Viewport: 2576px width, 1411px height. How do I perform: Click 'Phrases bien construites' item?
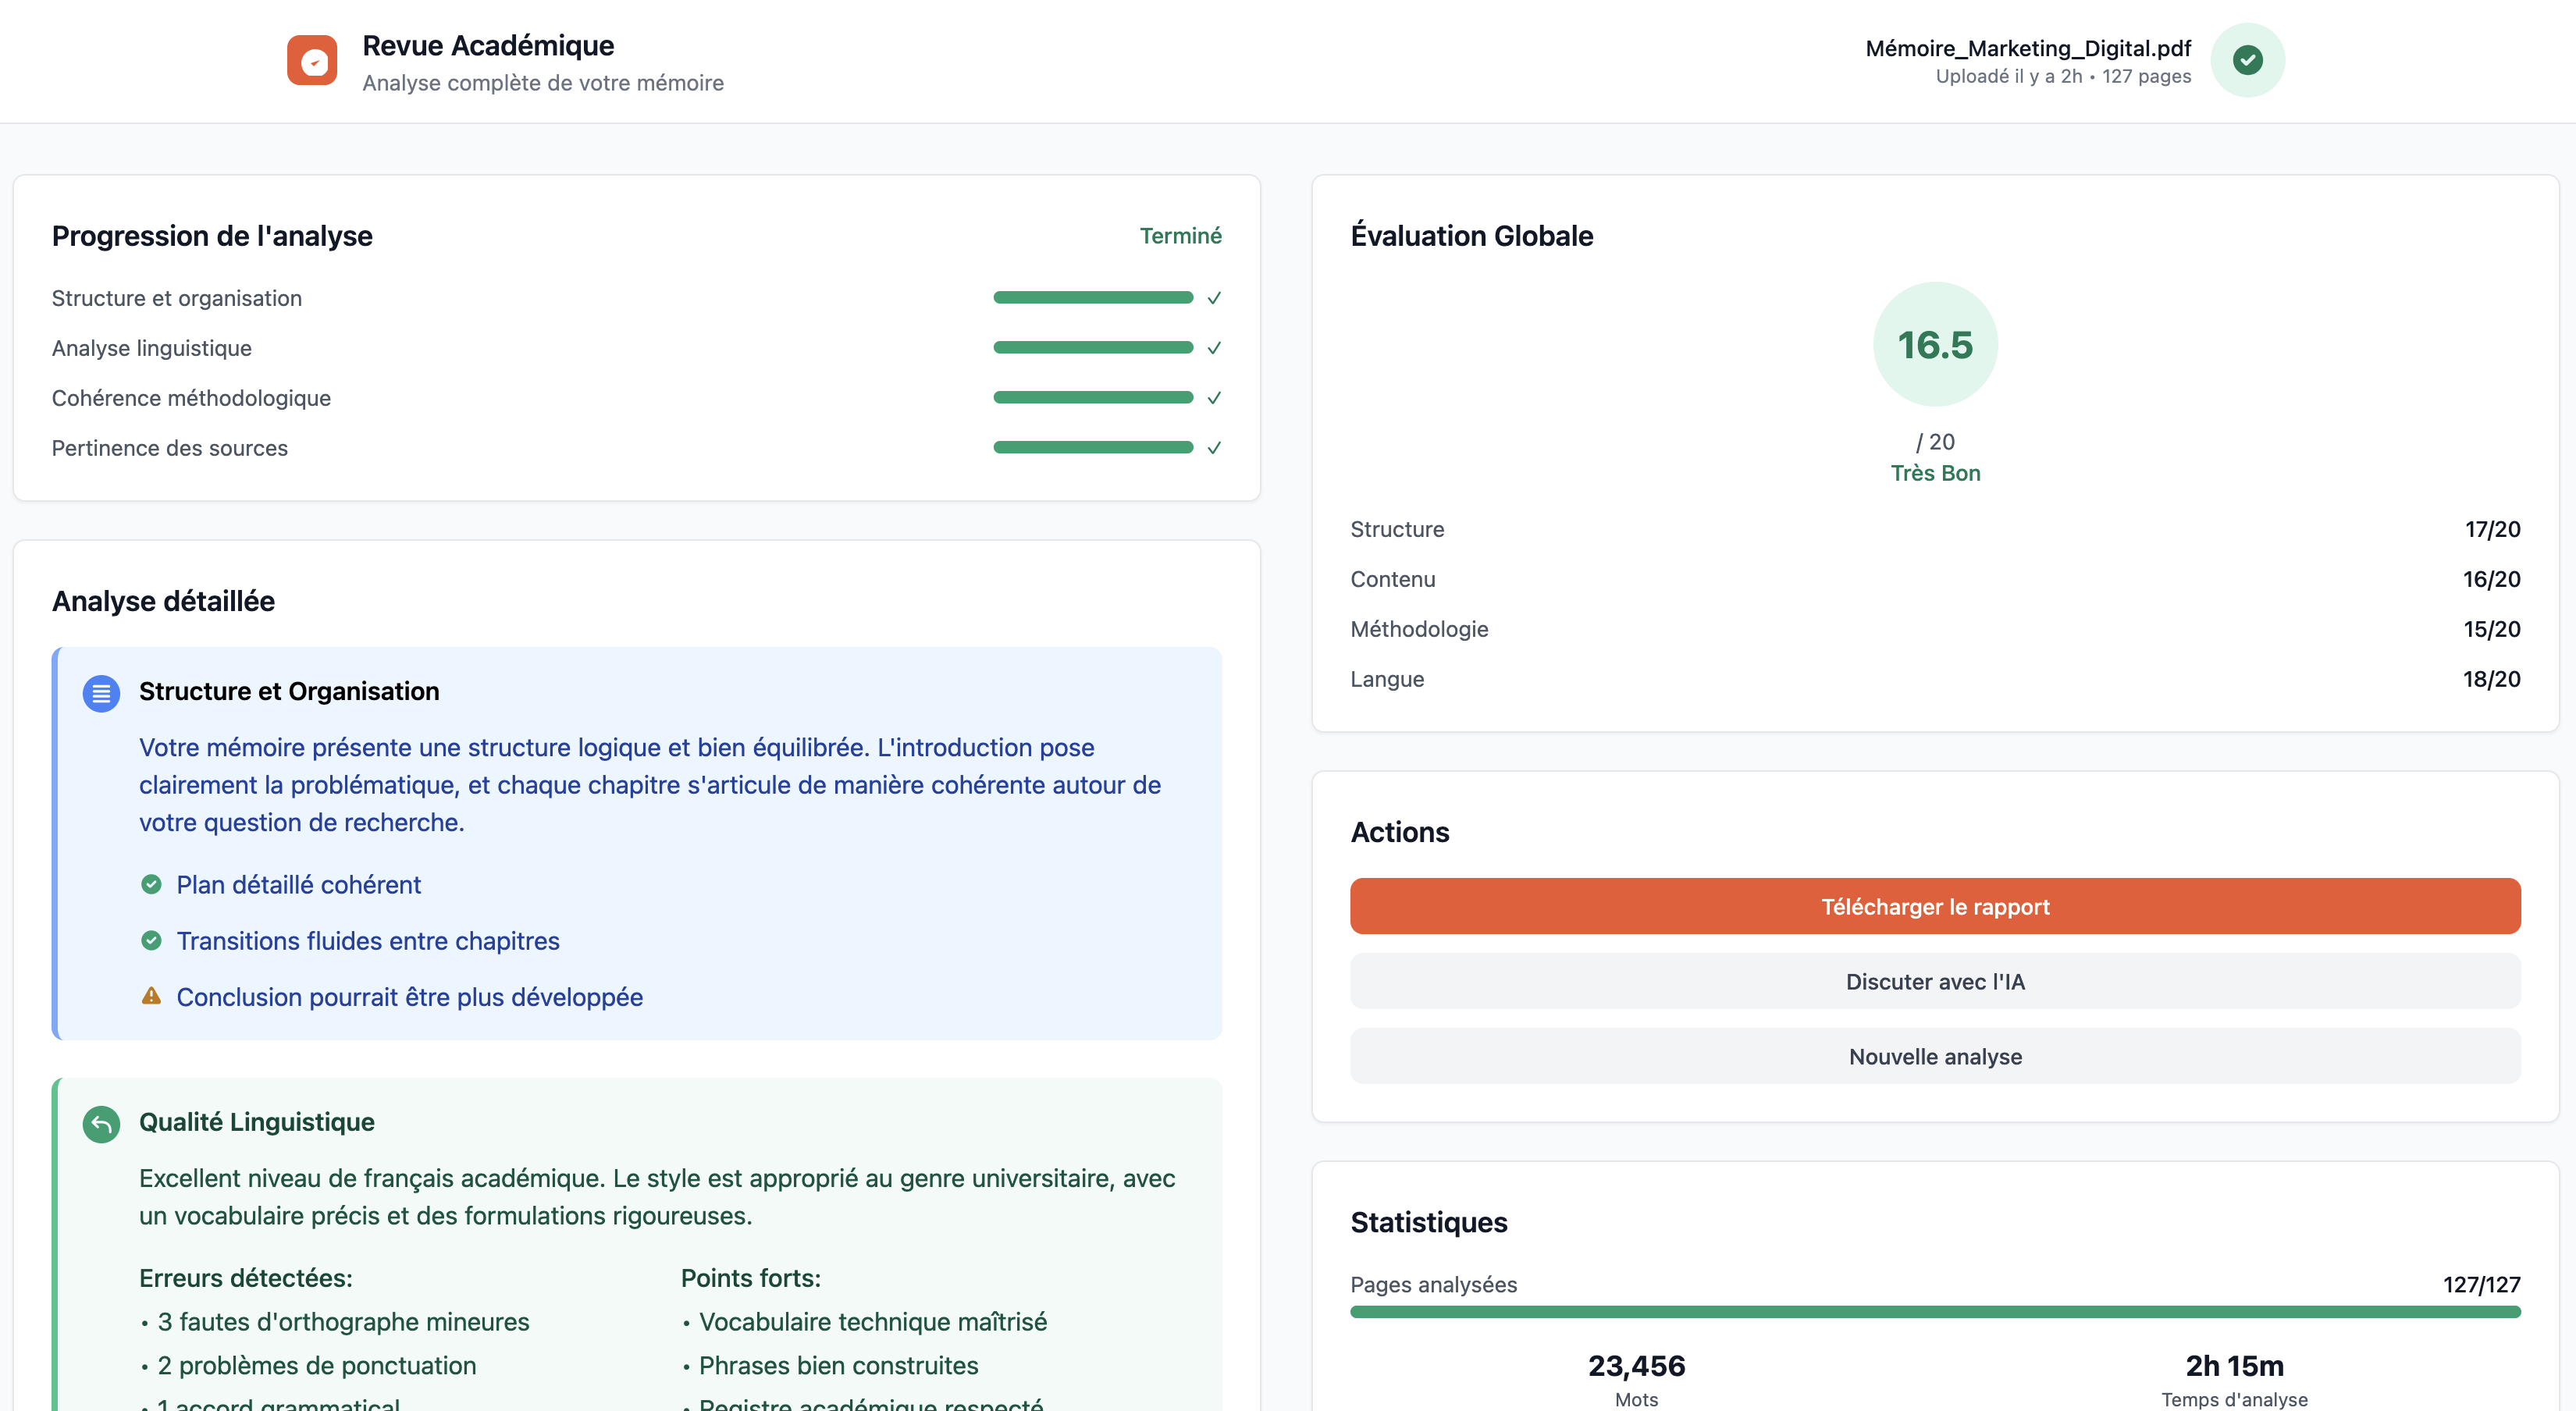838,1365
